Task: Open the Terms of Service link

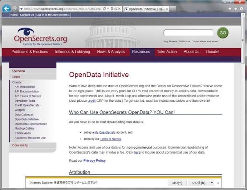Action: click(110, 139)
